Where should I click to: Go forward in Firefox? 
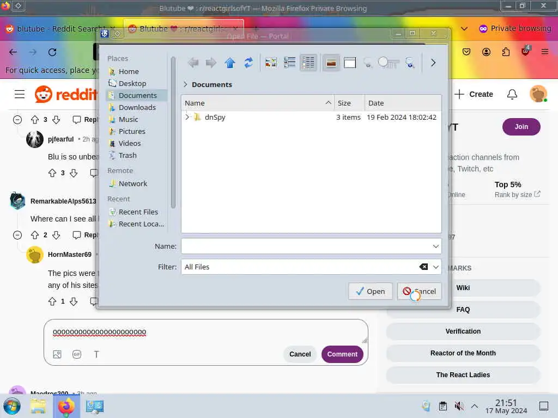pos(33,52)
